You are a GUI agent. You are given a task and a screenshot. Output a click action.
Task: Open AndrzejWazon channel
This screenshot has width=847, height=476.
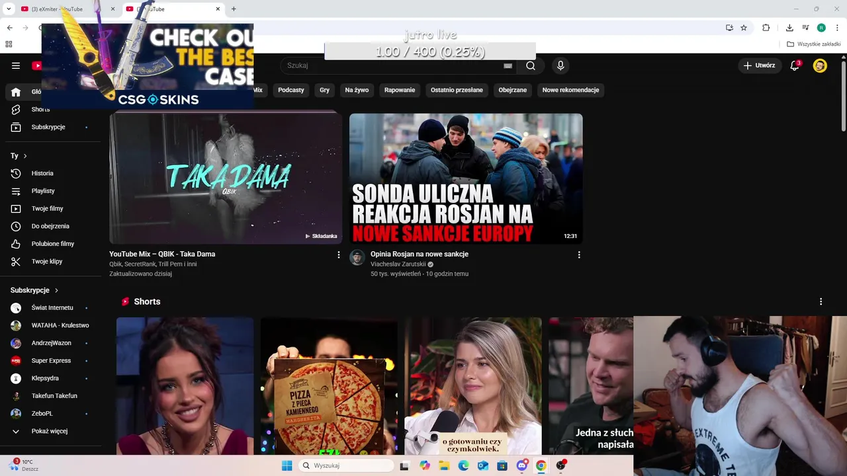pyautogui.click(x=51, y=343)
